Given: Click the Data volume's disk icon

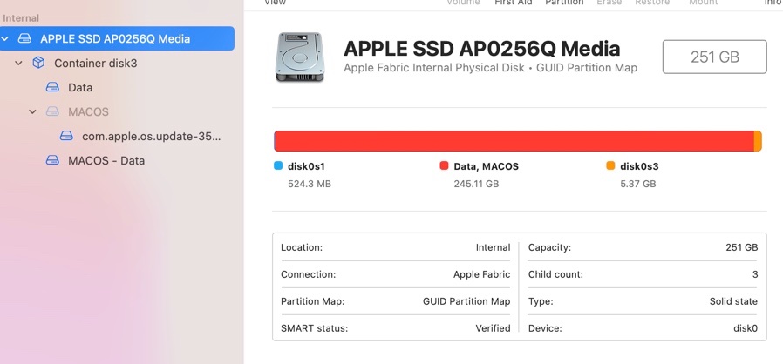Looking at the screenshot, I should (52, 88).
